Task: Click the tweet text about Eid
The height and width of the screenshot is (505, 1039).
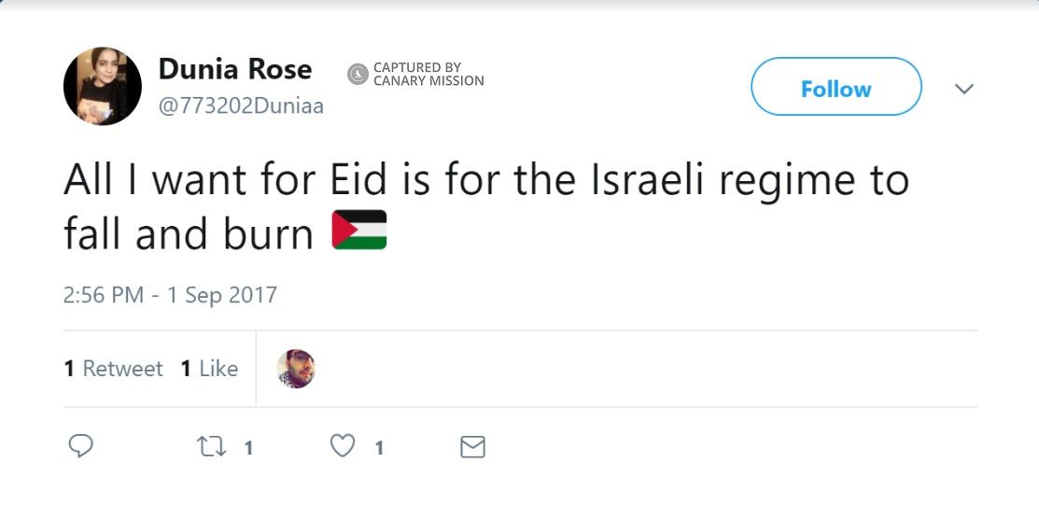Action: point(485,205)
